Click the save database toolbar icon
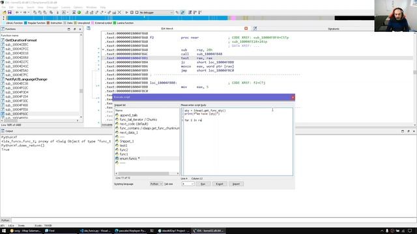Image resolution: width=417 pixels, height=234 pixels. [10, 12]
